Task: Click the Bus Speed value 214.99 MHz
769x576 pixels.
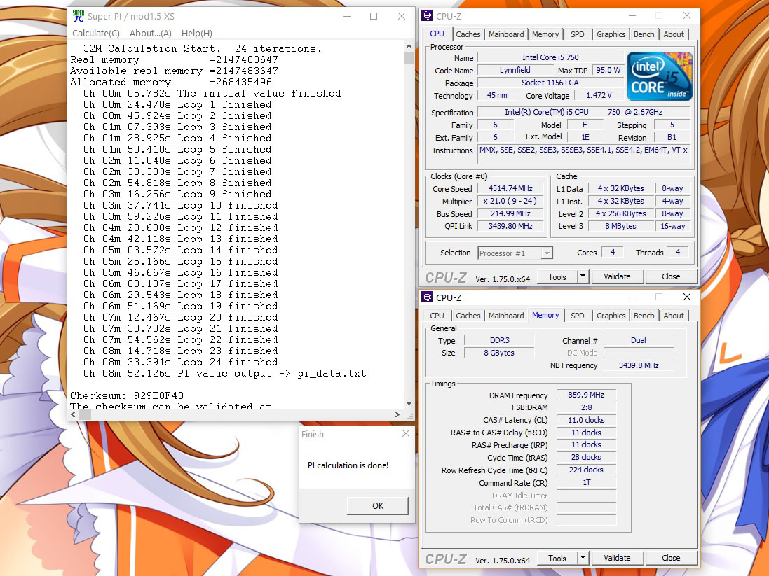Action: [x=510, y=213]
